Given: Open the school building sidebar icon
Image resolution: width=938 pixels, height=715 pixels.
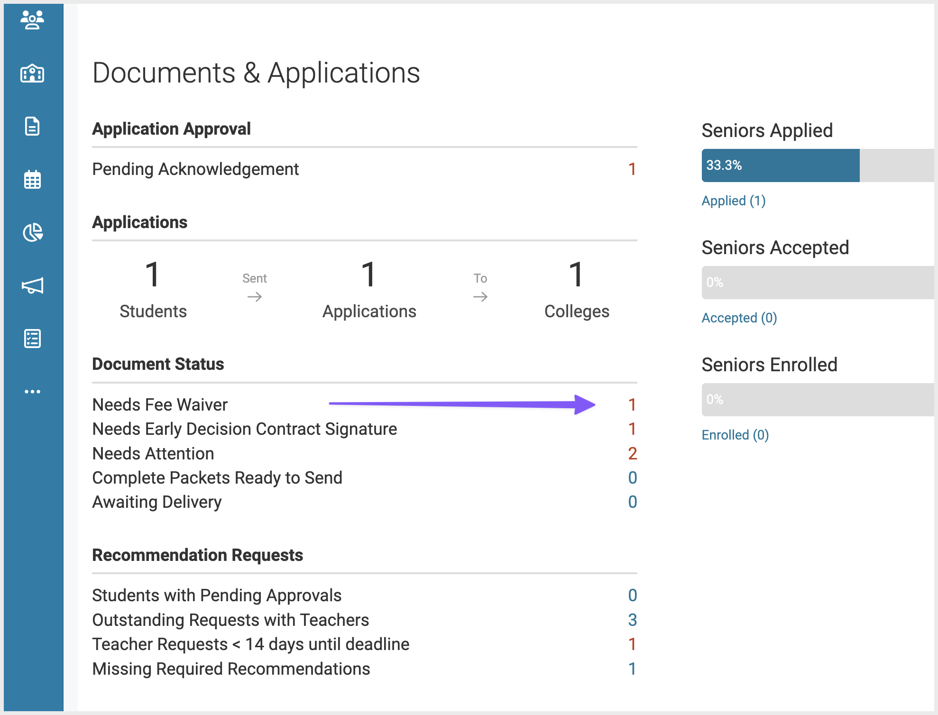Looking at the screenshot, I should [x=32, y=73].
